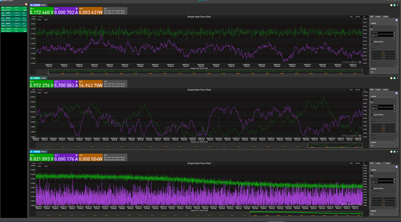This screenshot has width=401, height=222.
Task: Open second black dropdown in middle panel sidebar
Action: click(383, 109)
